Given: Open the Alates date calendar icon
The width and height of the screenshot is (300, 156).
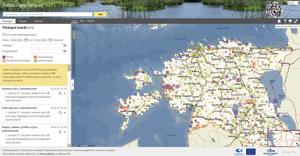Looking at the screenshot, I should [26, 40].
